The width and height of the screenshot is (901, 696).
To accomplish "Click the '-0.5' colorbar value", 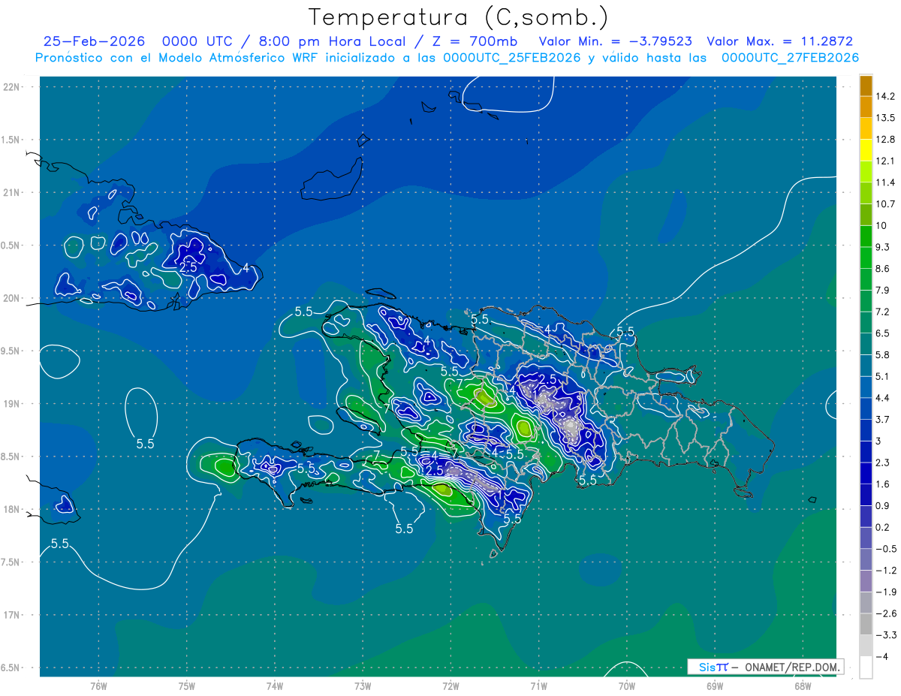I will tap(886, 548).
